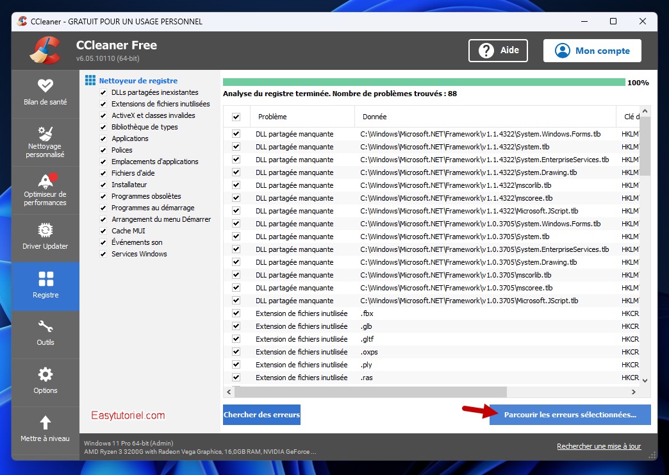Click the CCleaner title bar icon

22,21
